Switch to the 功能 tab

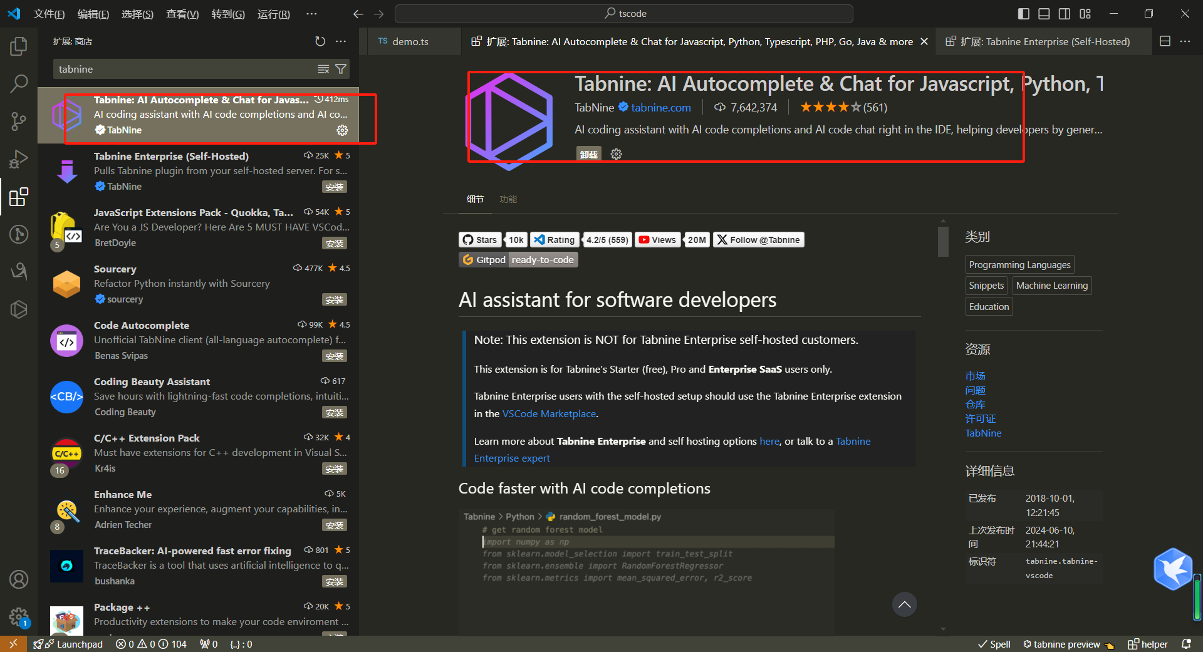[508, 199]
